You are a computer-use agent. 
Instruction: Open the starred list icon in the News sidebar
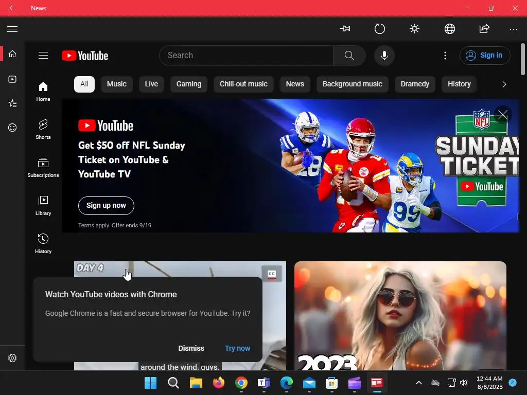[12, 103]
